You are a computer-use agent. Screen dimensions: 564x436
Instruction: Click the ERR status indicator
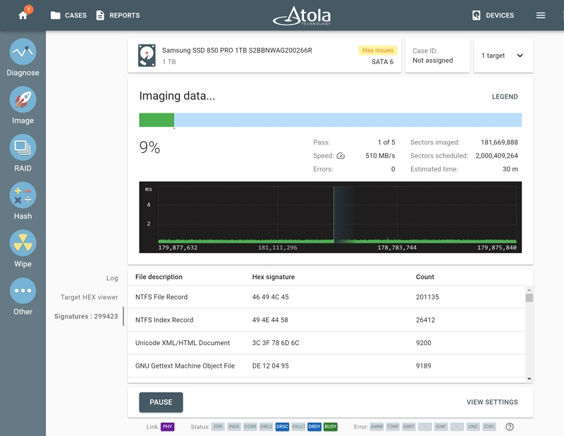[218, 427]
